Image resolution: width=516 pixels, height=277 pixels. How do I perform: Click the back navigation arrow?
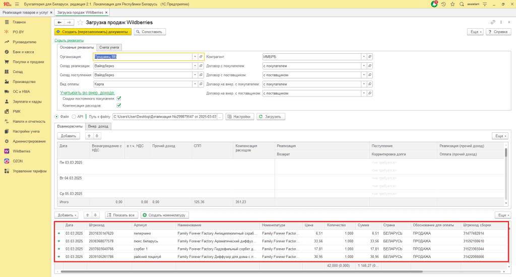pyautogui.click(x=59, y=23)
